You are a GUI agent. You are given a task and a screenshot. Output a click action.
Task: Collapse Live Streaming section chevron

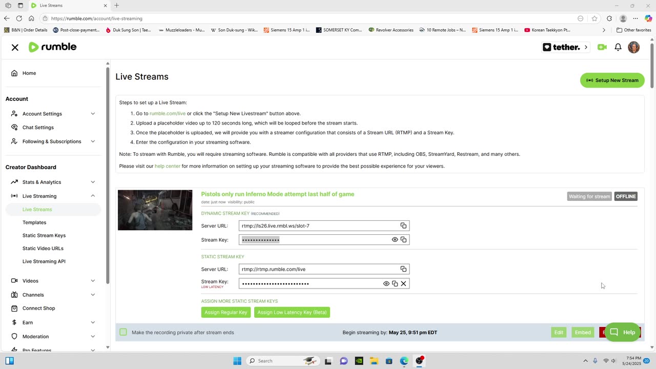point(93,196)
